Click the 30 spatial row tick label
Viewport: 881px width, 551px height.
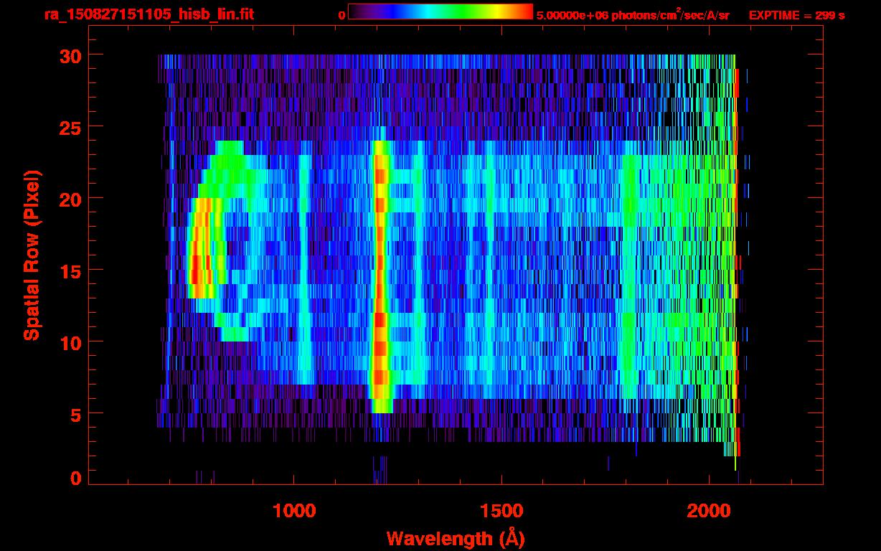70,55
